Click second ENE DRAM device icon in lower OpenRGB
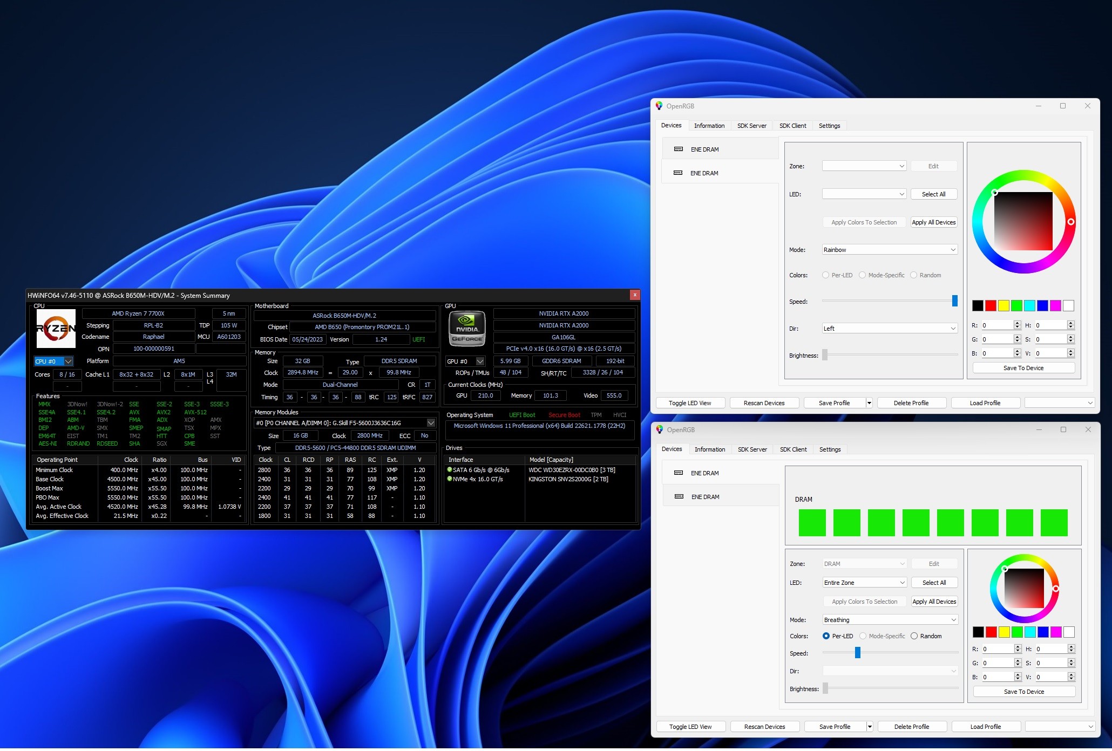 coord(679,496)
